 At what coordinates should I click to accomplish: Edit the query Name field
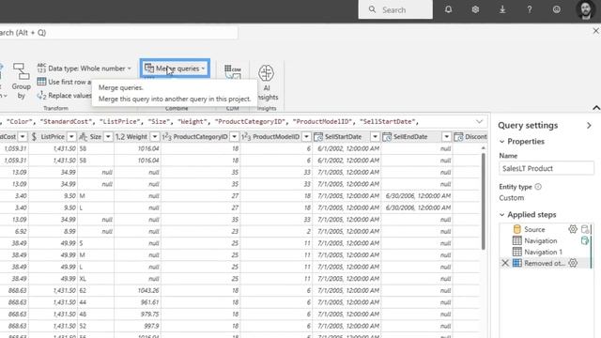(547, 168)
